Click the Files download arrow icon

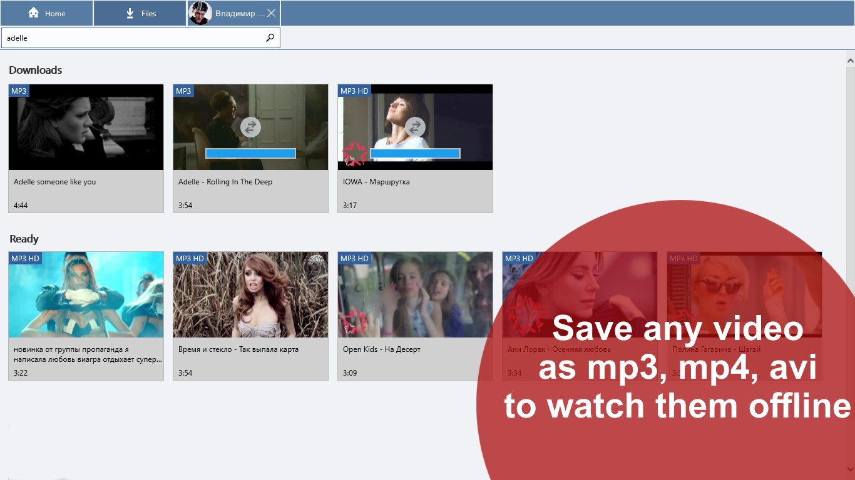[x=130, y=13]
